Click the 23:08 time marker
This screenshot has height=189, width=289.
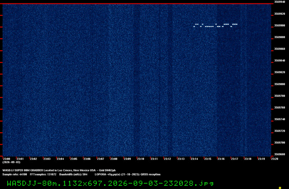coord(114,159)
